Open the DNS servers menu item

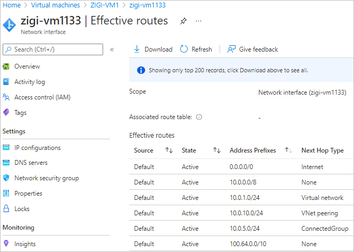[x=31, y=163]
